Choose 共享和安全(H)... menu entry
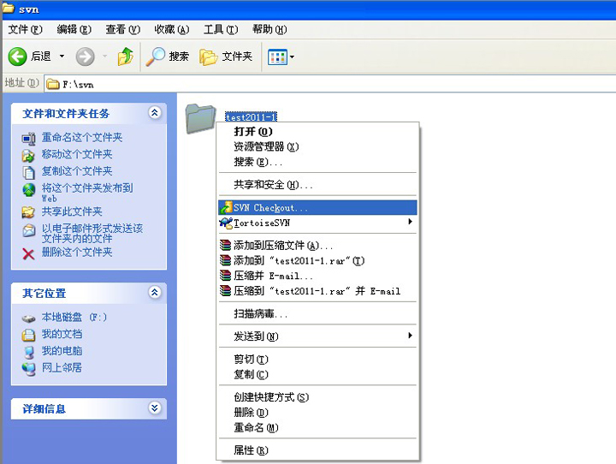 click(x=317, y=185)
